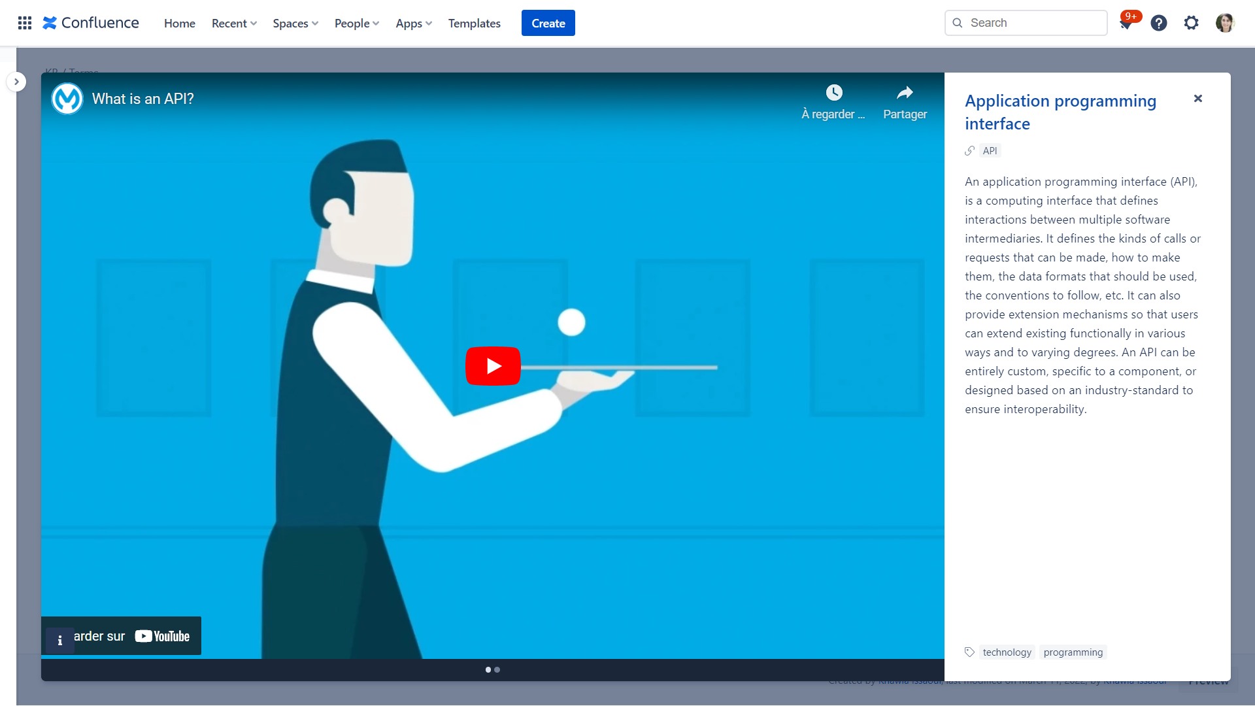Expand the Spaces dropdown menu
1255x706 pixels.
coord(295,23)
